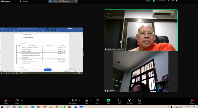Screen dimensions: 198x108
Task: Open the Review tab in shared Word
Action: [32, 31]
